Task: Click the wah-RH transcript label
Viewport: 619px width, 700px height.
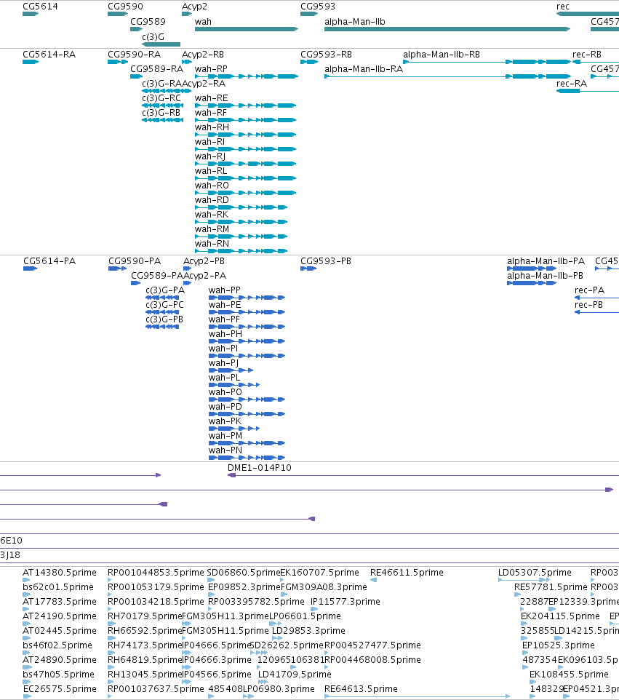Action: (x=212, y=127)
